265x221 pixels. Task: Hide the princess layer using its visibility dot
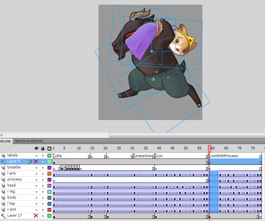36,180
